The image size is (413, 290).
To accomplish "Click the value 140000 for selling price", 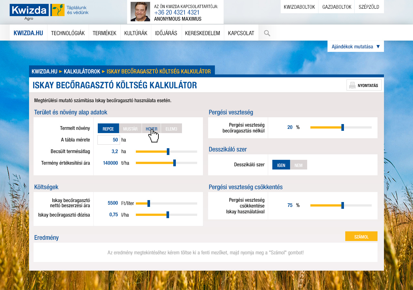I will (x=110, y=163).
